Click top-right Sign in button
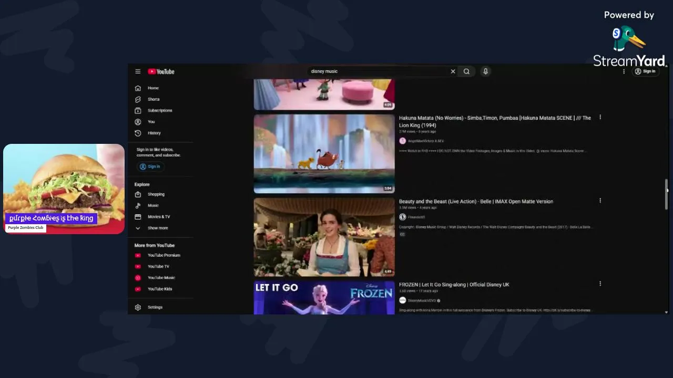 pyautogui.click(x=645, y=71)
